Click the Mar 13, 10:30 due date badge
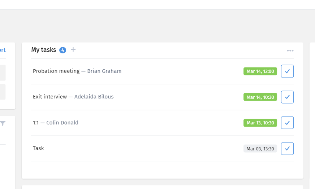The image size is (315, 189). click(x=260, y=123)
